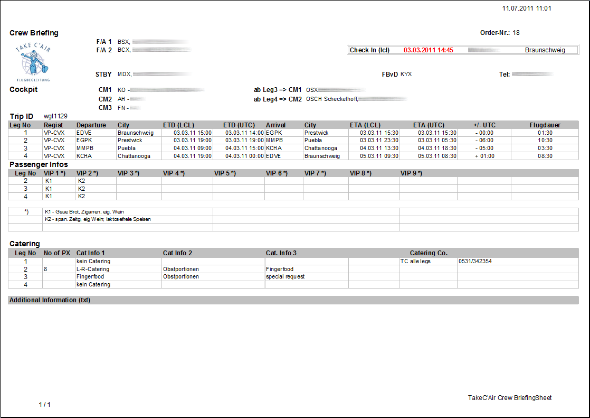Viewport: 590px width, 418px height.
Task: Click the Flugdauer column header
Action: click(x=545, y=125)
